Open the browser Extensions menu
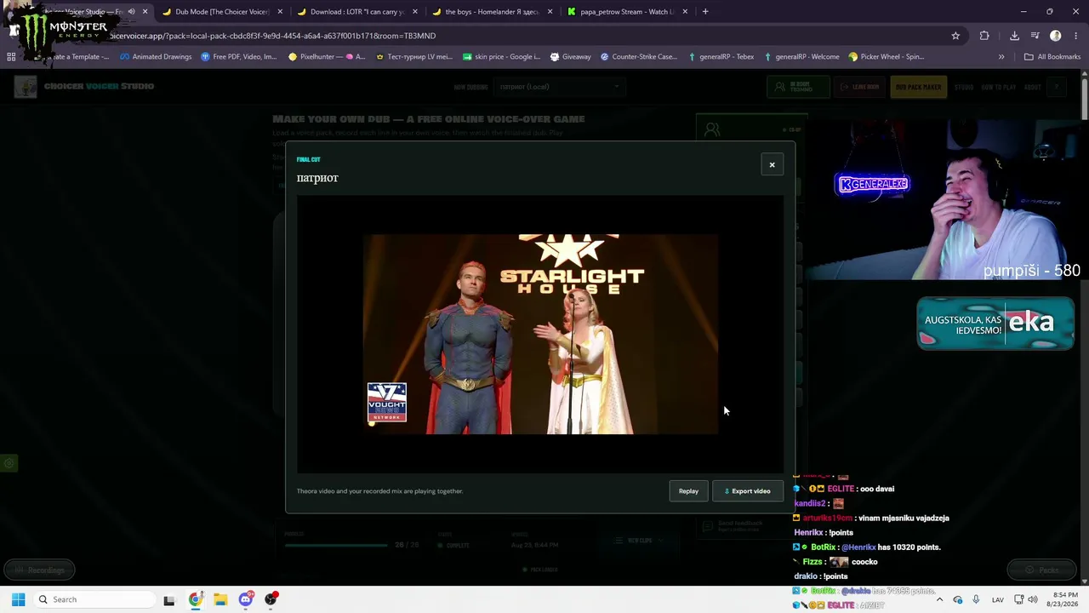Image resolution: width=1089 pixels, height=613 pixels. (x=984, y=36)
